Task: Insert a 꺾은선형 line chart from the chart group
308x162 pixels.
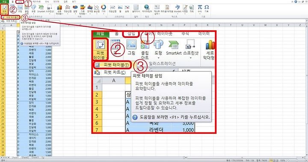Action: click(68, 9)
